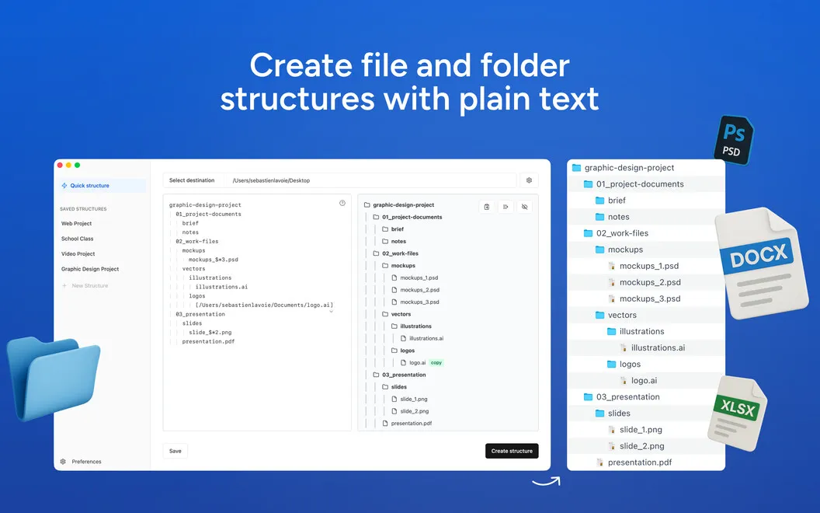Select mockups_3.psd file in the preview tree
The height and width of the screenshot is (513, 820).
419,302
